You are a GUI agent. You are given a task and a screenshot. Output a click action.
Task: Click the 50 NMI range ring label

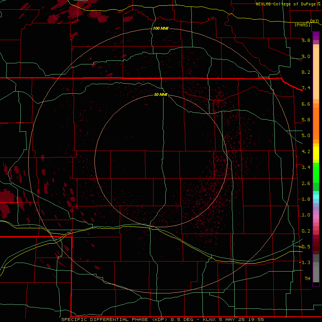[x=161, y=94]
